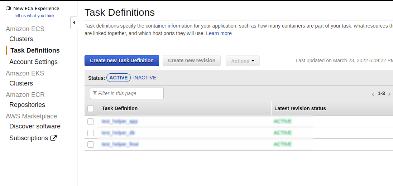Check the select-all checkbox in table header
This screenshot has height=186, width=393.
click(91, 108)
